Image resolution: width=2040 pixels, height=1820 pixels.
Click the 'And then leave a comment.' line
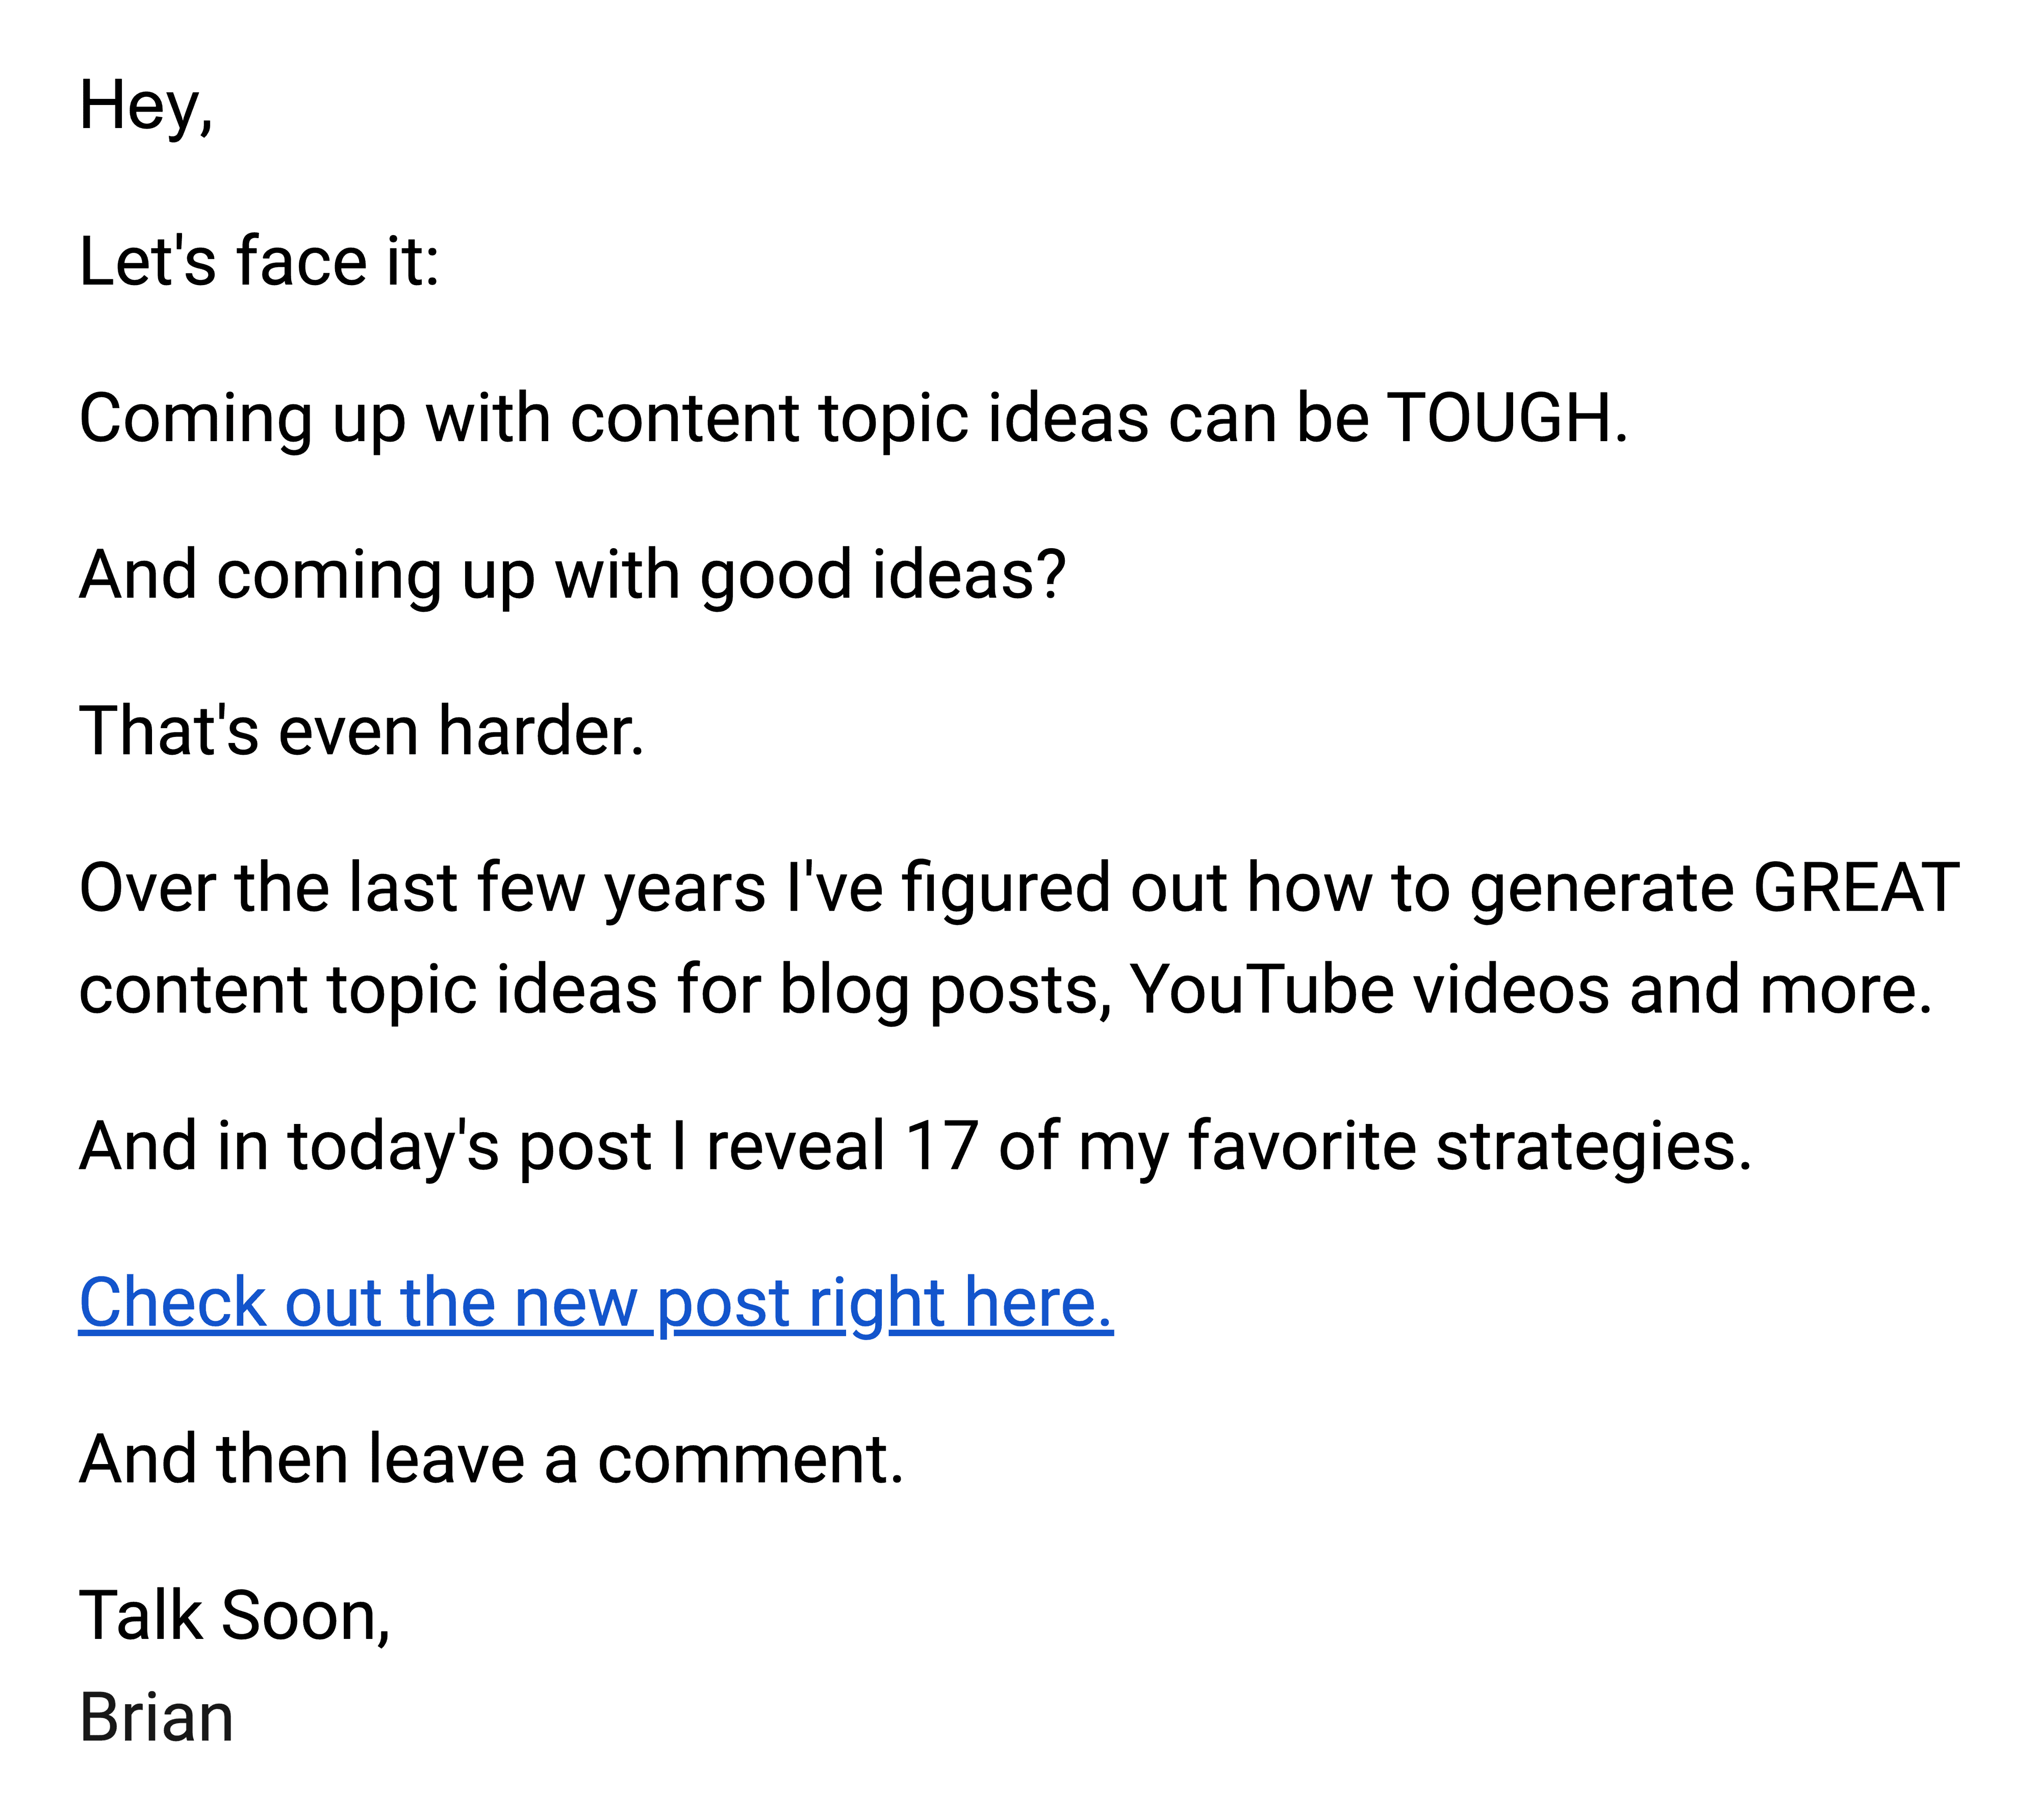tap(491, 1459)
